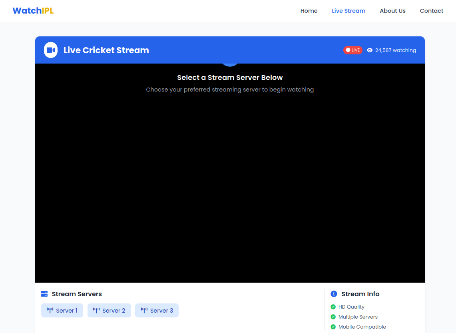Click the antenna icon on Server 2

click(x=96, y=311)
